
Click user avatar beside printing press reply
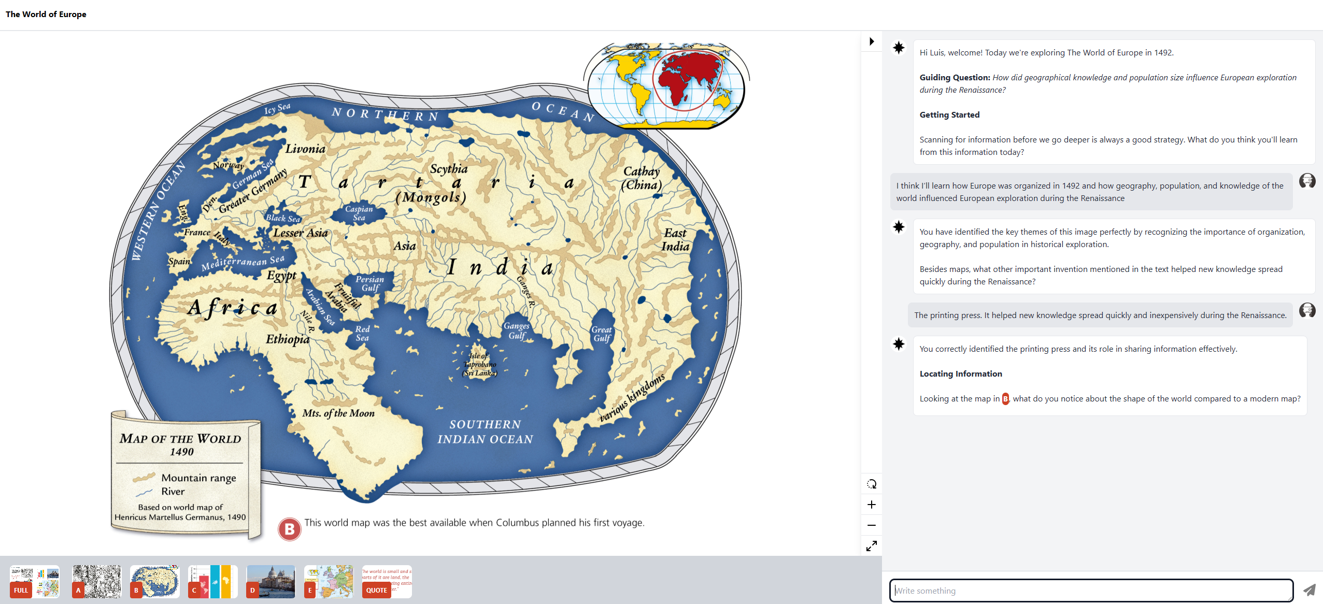[x=1307, y=310]
